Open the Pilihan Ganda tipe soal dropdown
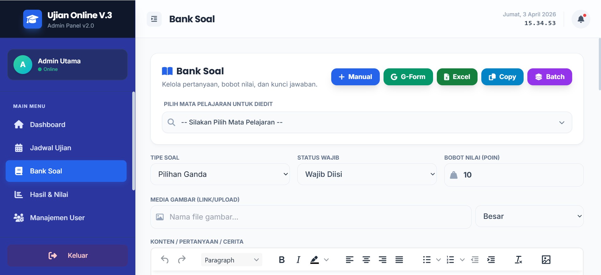The image size is (601, 275). [x=220, y=174]
